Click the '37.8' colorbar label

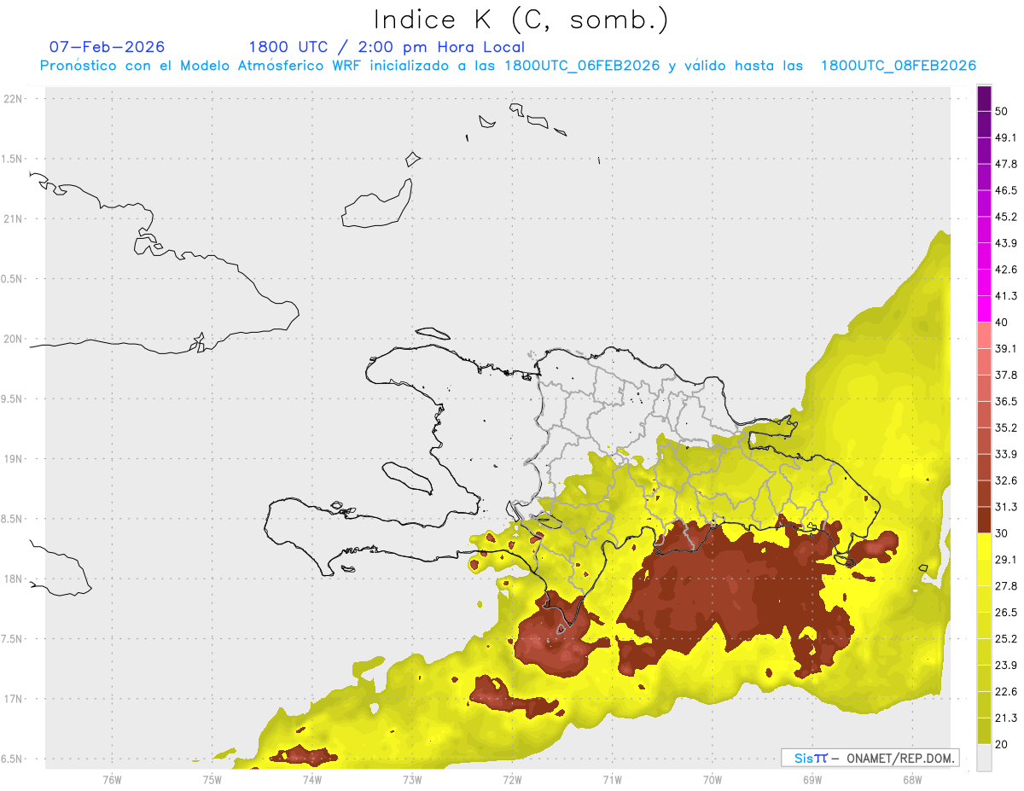(1006, 375)
